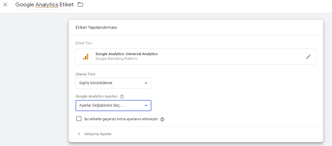Open the İzleme Türü dropdown
Screen dimensions: 332x146
click(x=113, y=83)
